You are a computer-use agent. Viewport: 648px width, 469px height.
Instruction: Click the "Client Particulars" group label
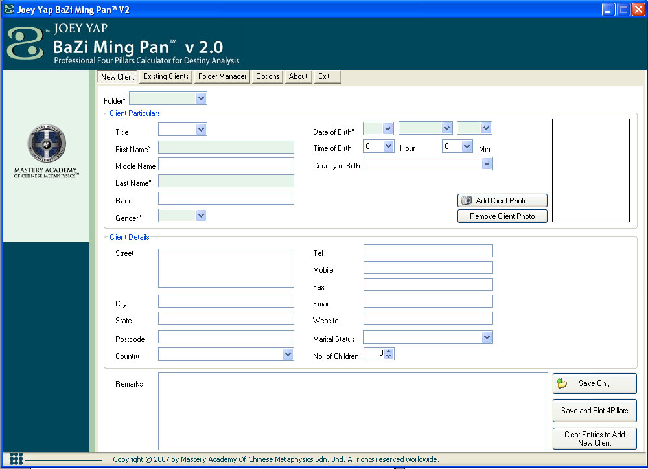(x=135, y=113)
